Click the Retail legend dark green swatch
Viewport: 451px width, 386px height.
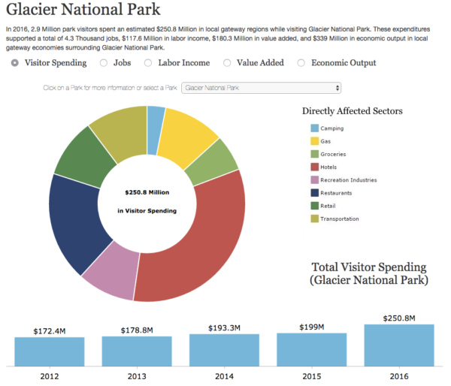[x=314, y=206]
